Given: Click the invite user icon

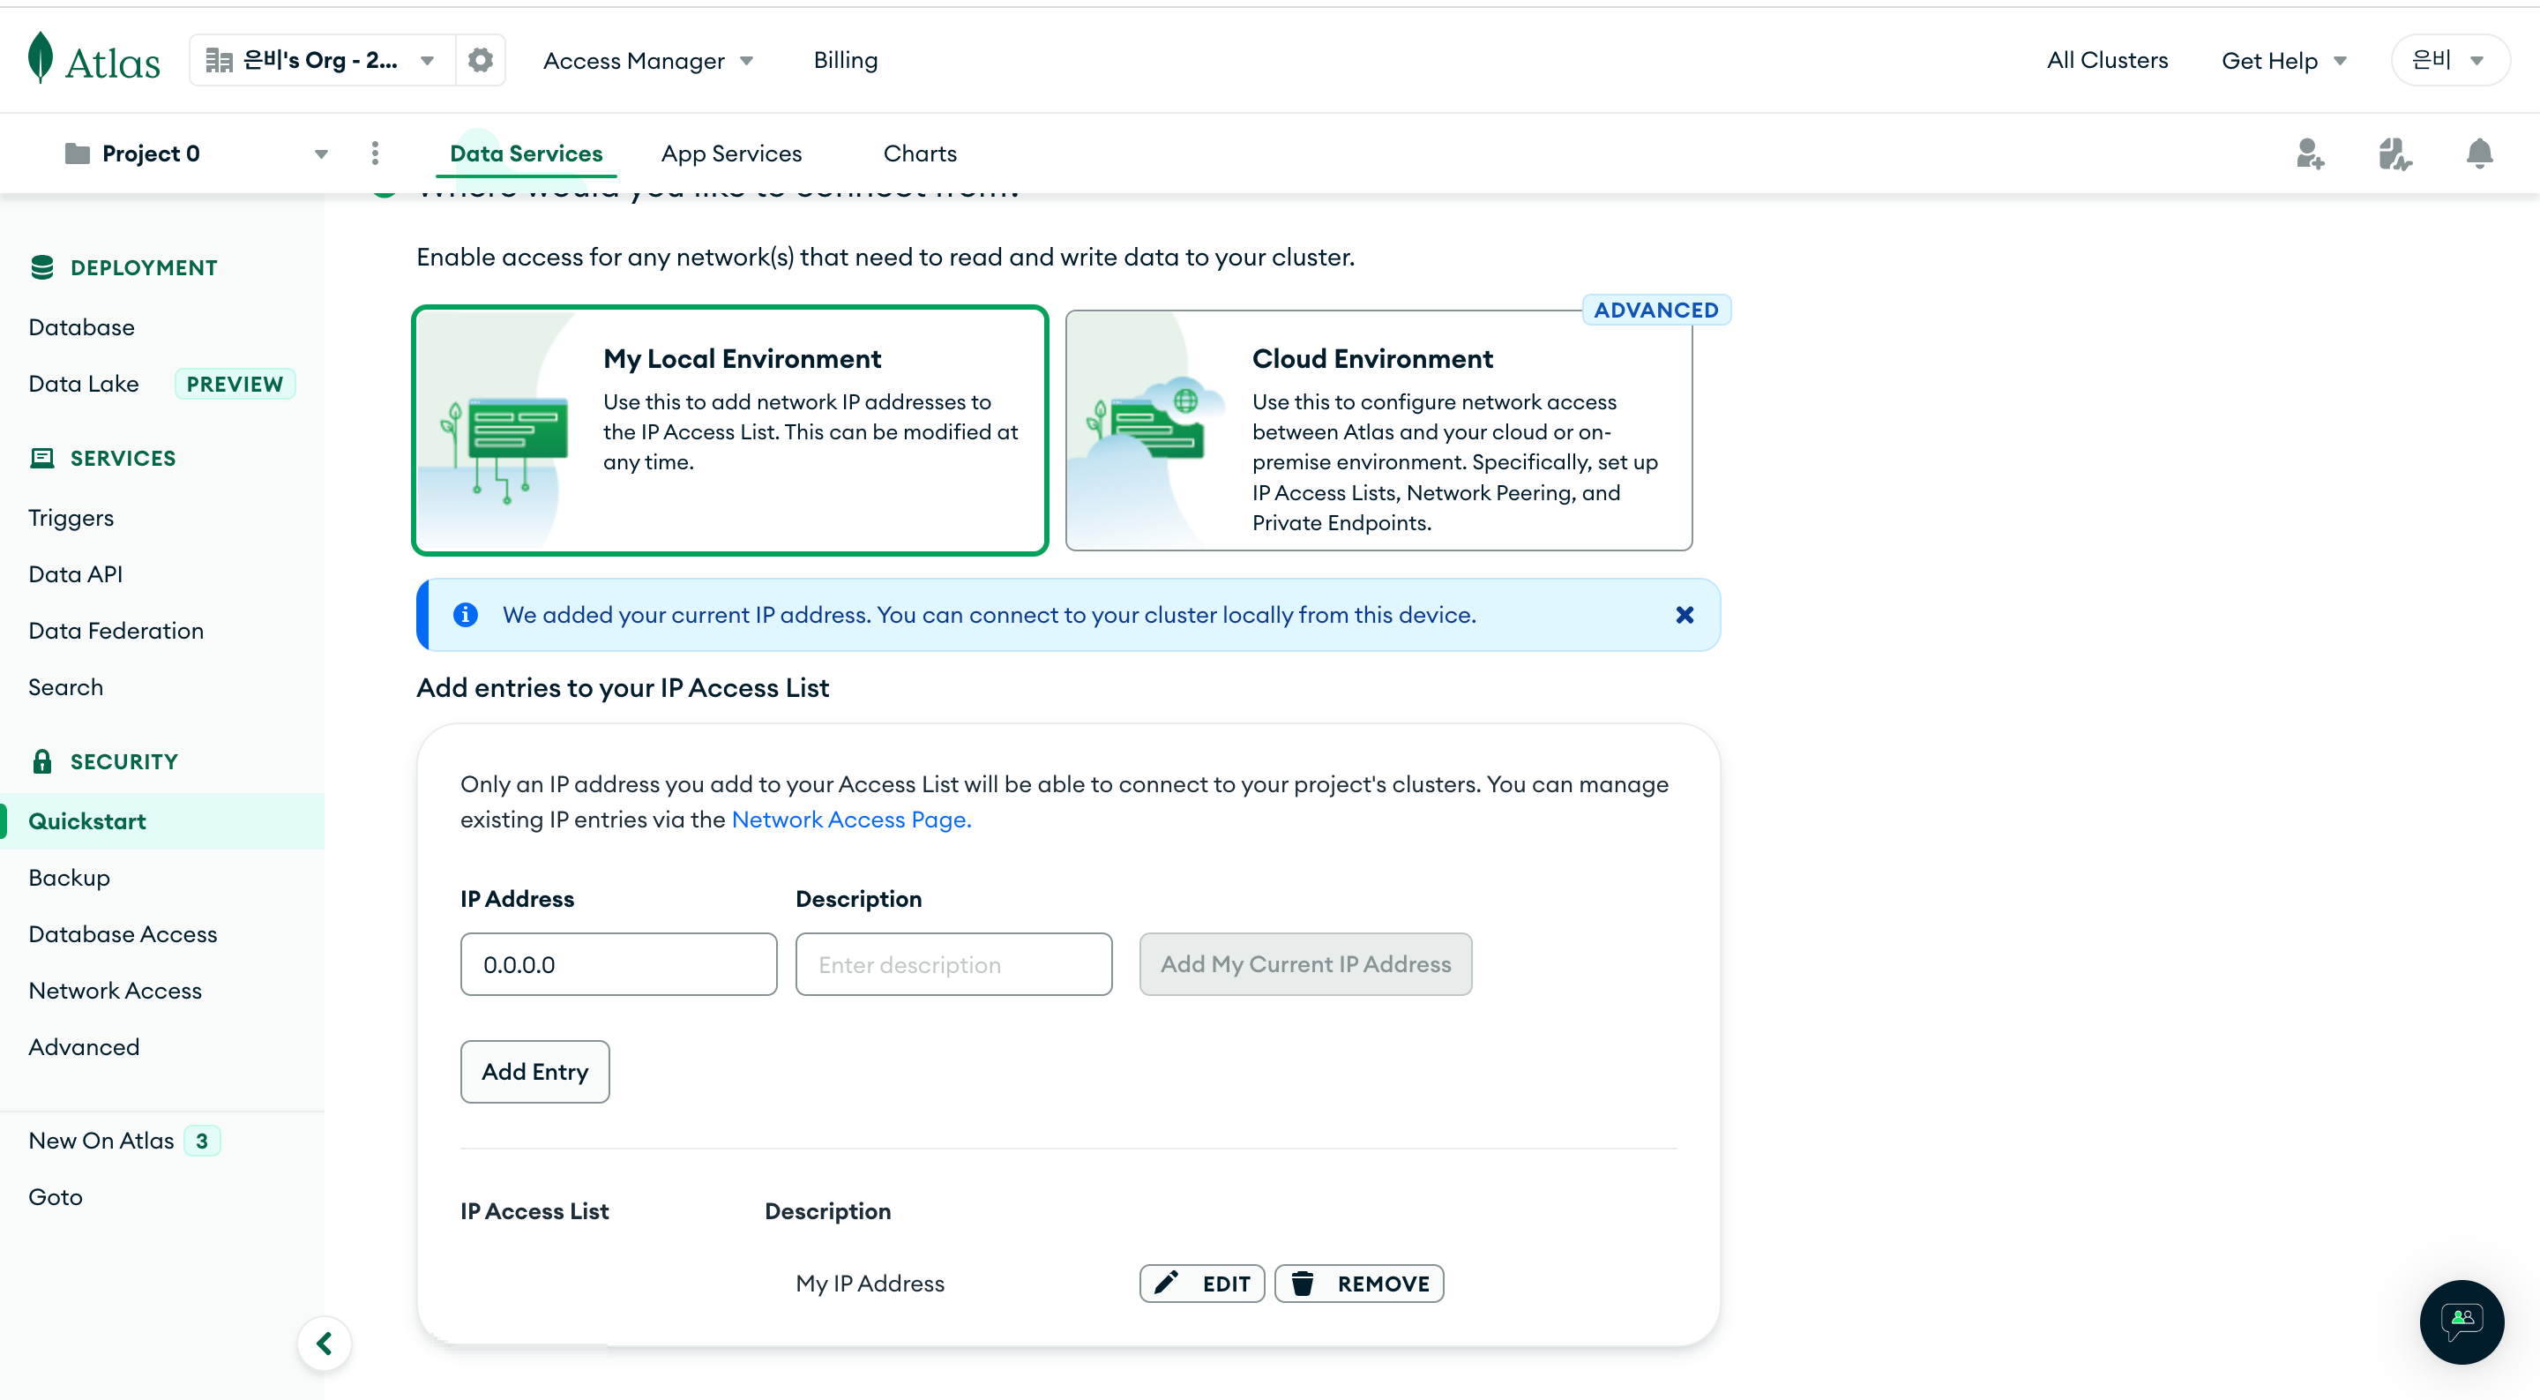Looking at the screenshot, I should point(2309,153).
